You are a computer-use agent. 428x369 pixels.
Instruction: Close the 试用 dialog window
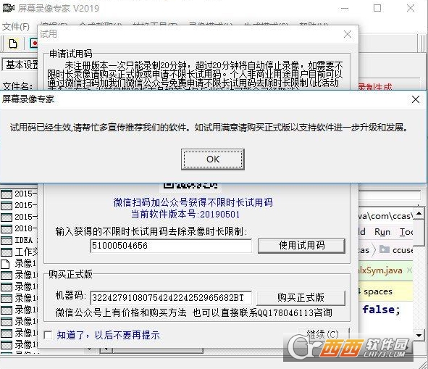pos(348,34)
